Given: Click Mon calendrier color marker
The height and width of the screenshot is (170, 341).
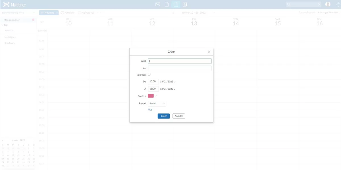Looking at the screenshot, I should tap(33, 20).
